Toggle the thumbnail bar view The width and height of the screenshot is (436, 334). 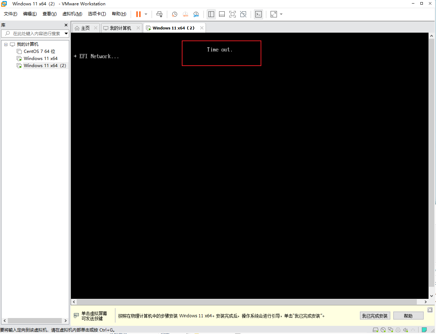(222, 14)
